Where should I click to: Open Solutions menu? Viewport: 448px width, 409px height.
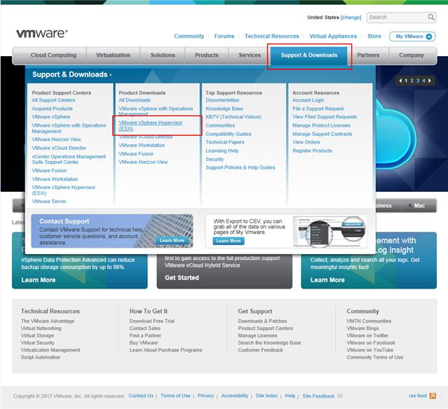163,55
